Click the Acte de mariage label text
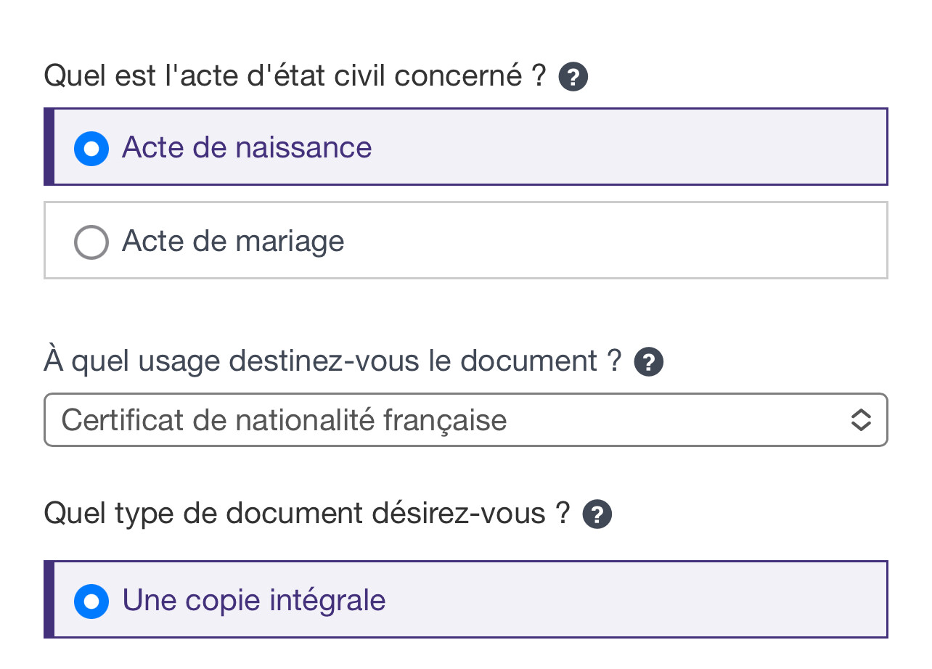 (233, 242)
